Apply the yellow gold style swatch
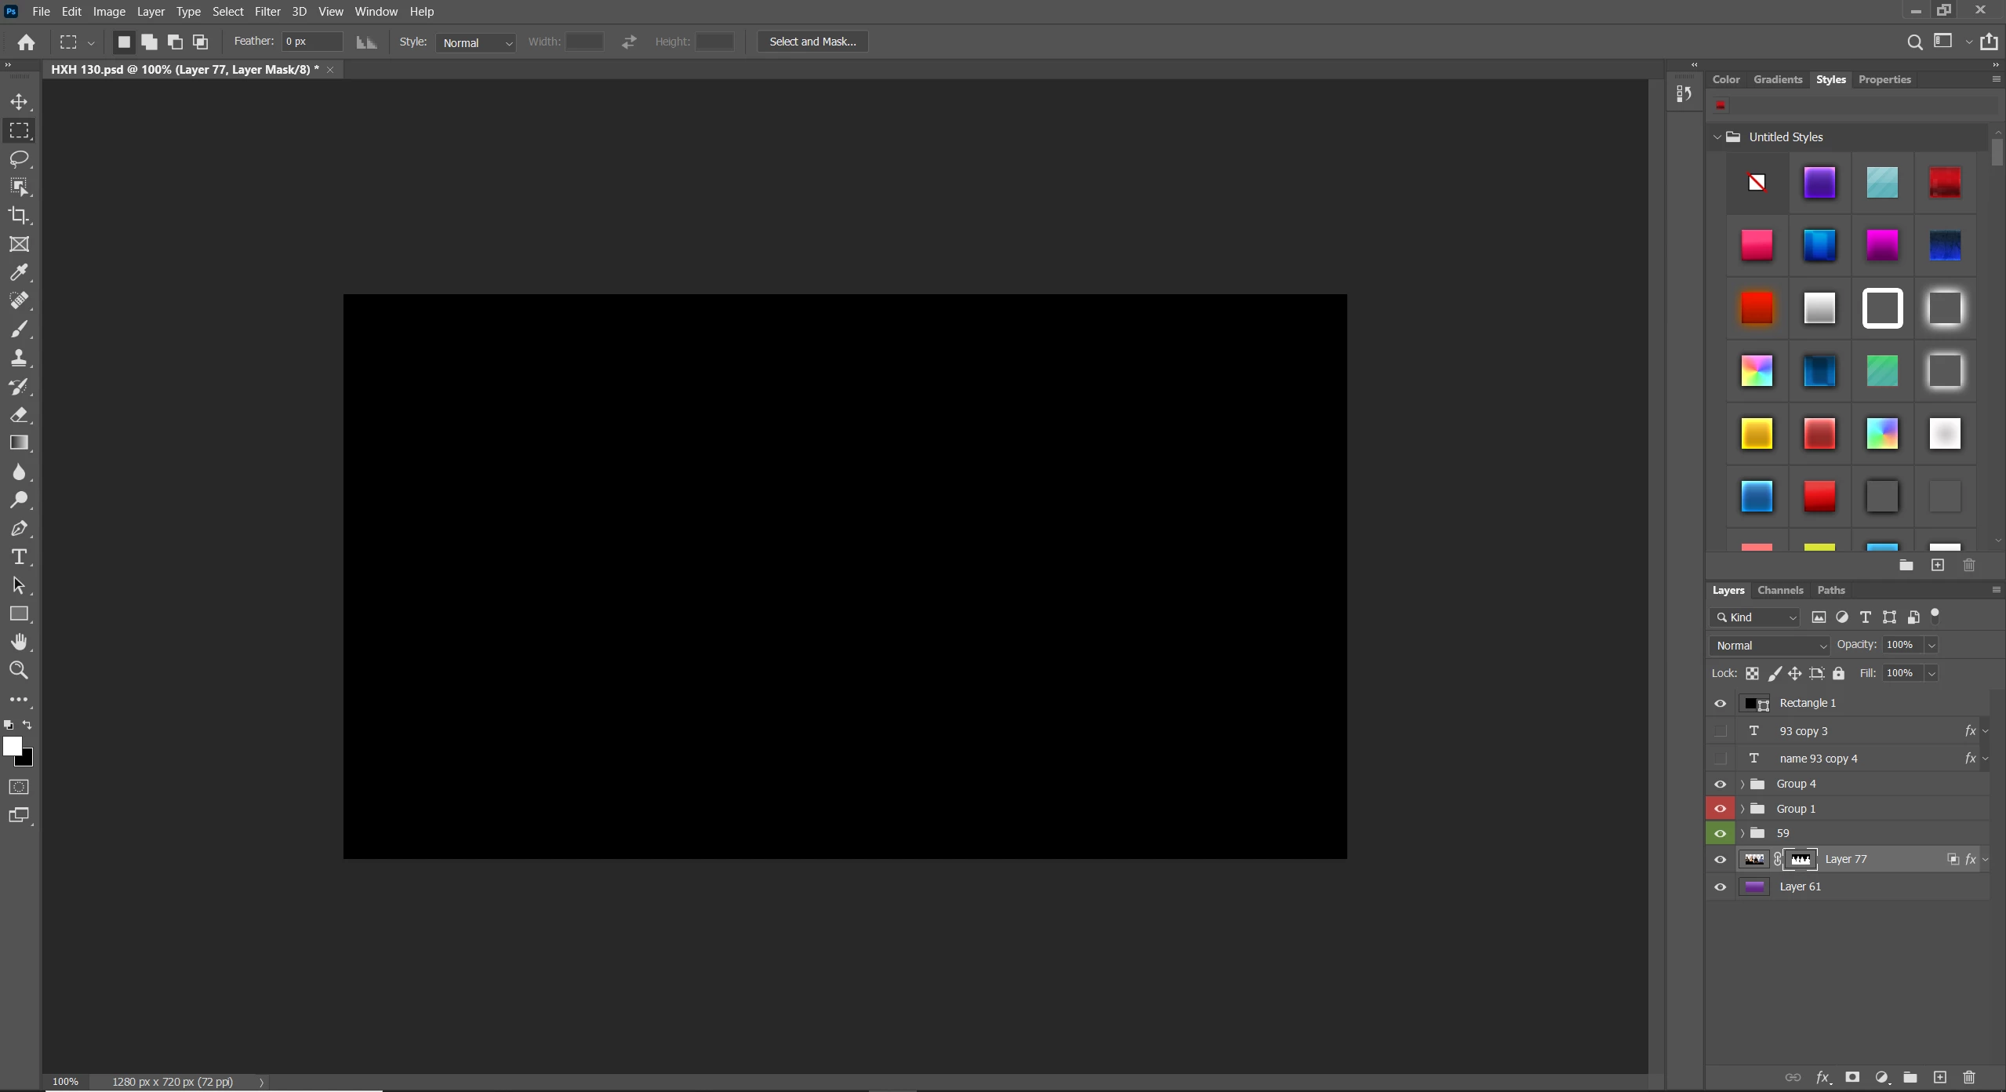Screen dimensions: 2006x1092 pyautogui.click(x=1756, y=434)
